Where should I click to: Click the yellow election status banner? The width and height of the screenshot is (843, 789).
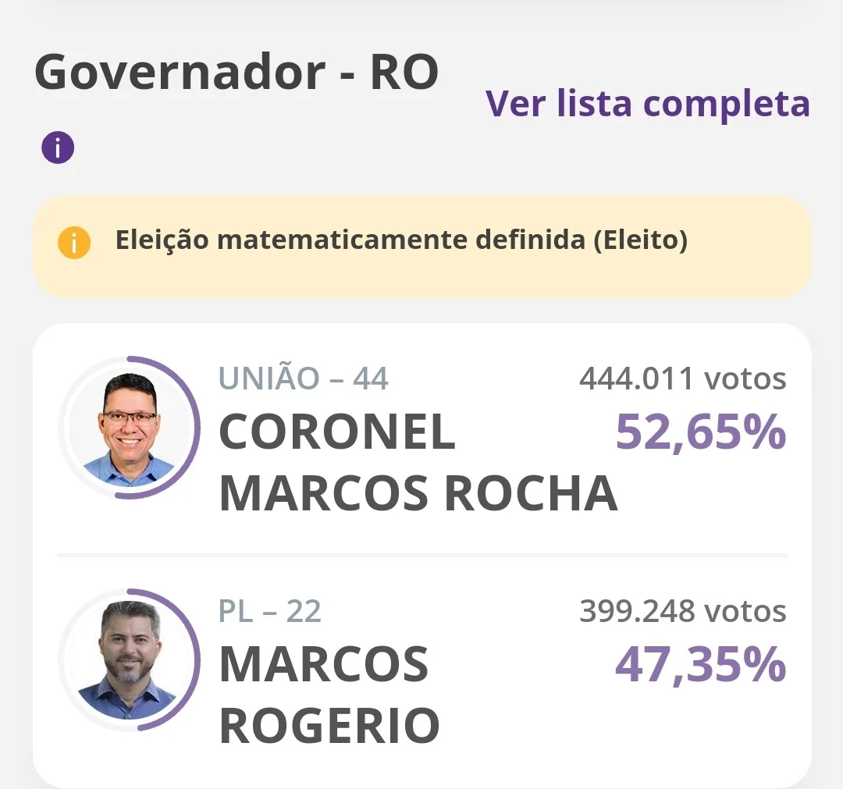(422, 246)
